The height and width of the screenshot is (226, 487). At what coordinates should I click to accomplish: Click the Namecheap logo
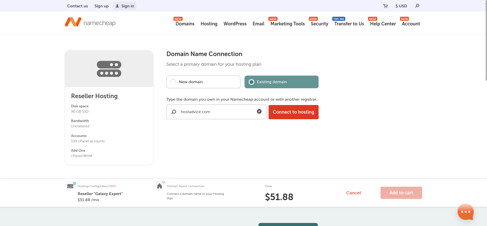(x=90, y=22)
